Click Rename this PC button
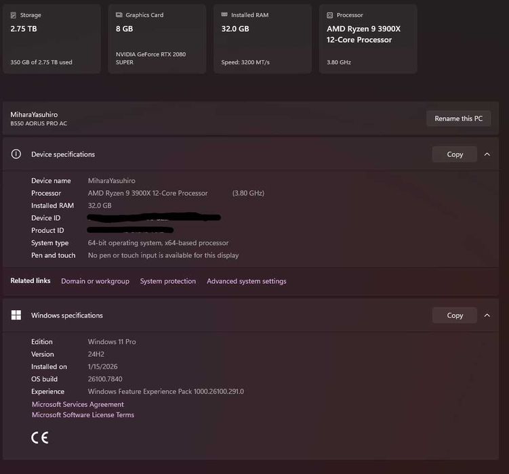The height and width of the screenshot is (474, 509). pos(458,118)
